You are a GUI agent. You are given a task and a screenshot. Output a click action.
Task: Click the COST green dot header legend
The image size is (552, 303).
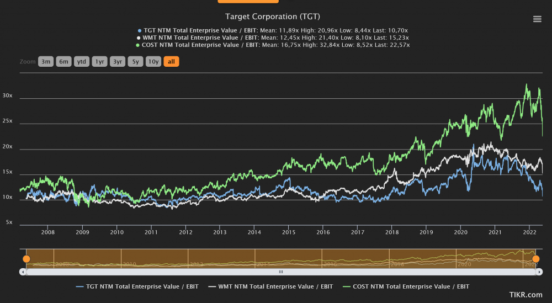pos(137,45)
